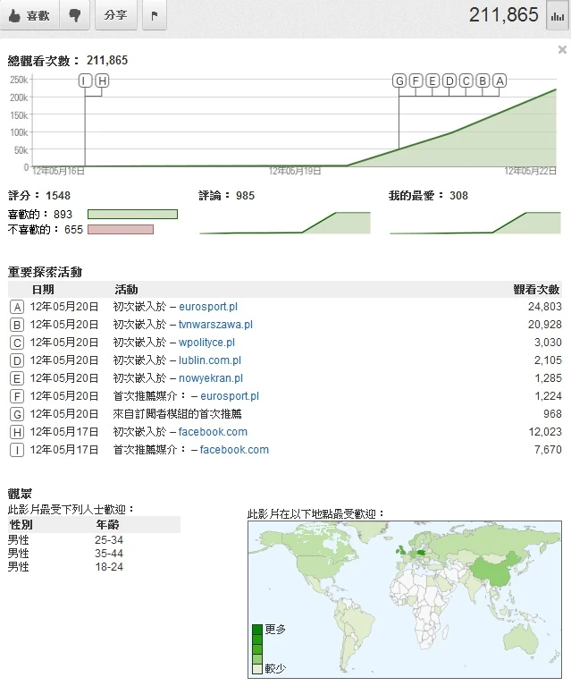Select chart marker F
Viewport: 571px width, 686px height.
[416, 80]
